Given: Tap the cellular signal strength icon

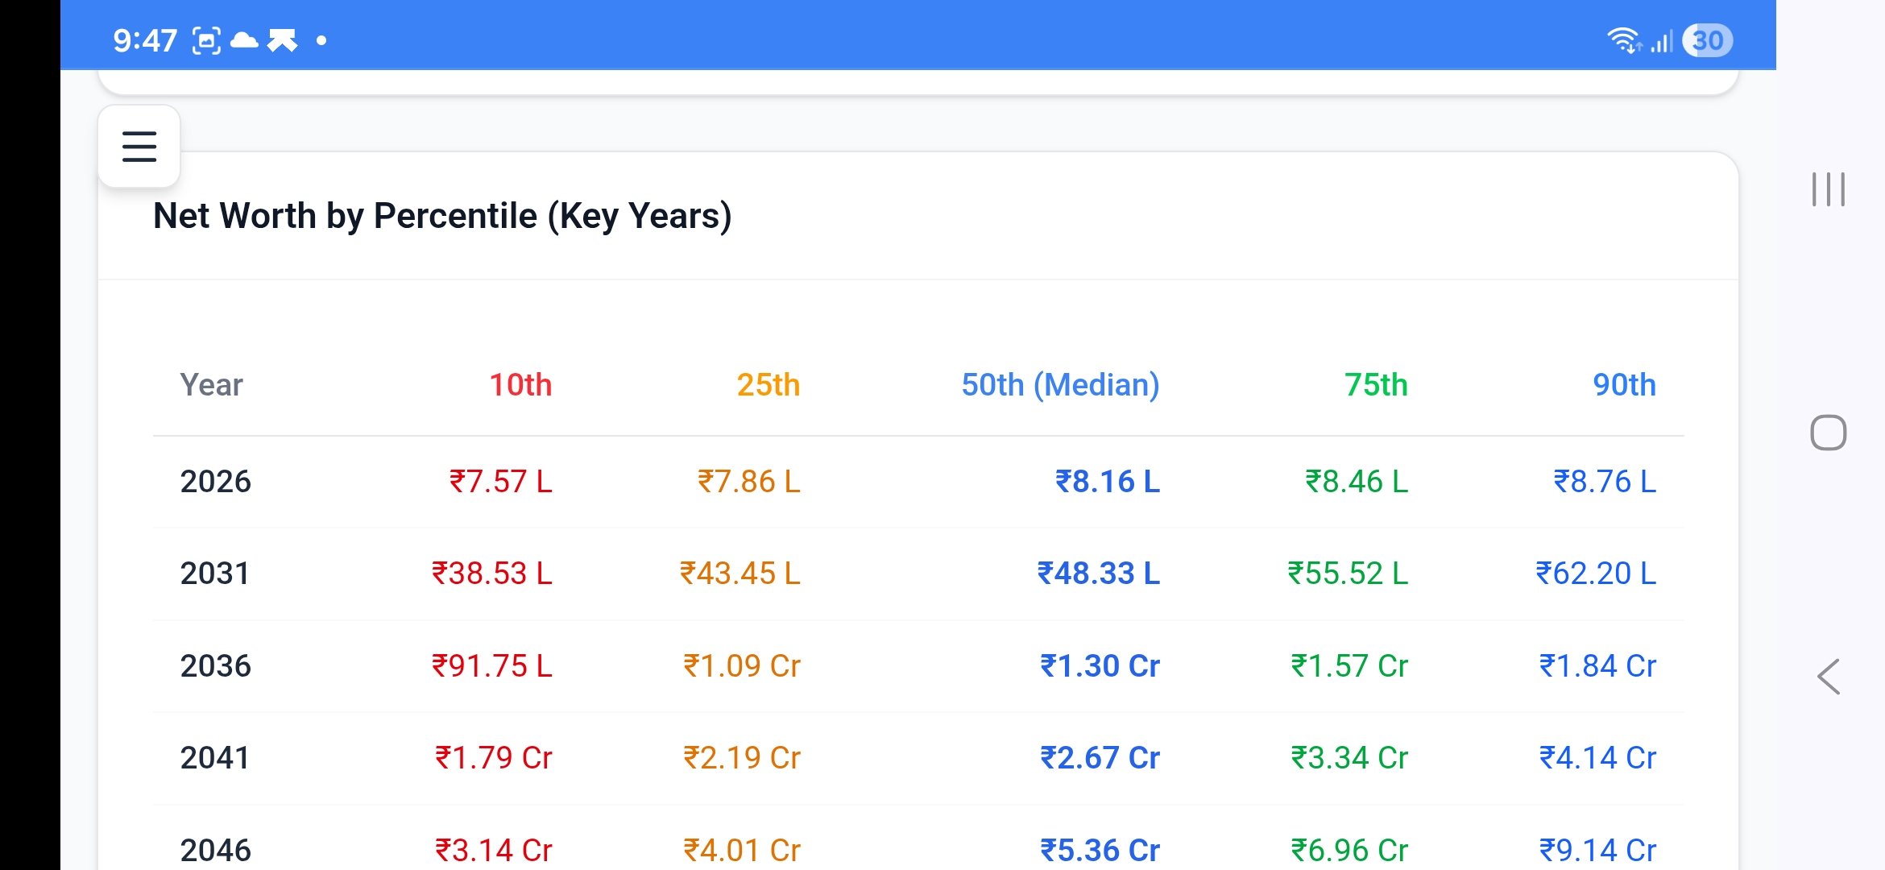Looking at the screenshot, I should 1662,40.
